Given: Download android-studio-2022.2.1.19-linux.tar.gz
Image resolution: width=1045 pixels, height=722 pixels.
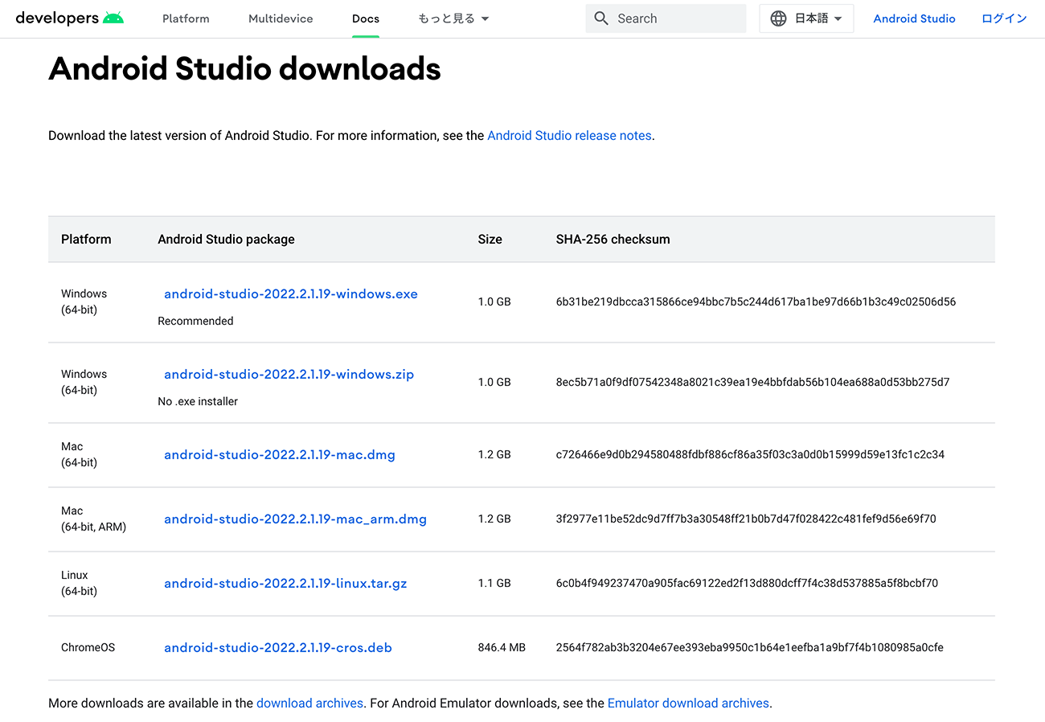Looking at the screenshot, I should coord(285,584).
